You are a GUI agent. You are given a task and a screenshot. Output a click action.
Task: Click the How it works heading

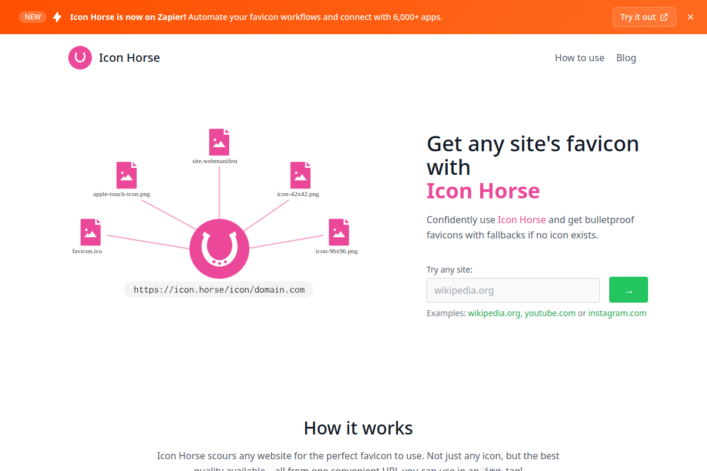[358, 428]
